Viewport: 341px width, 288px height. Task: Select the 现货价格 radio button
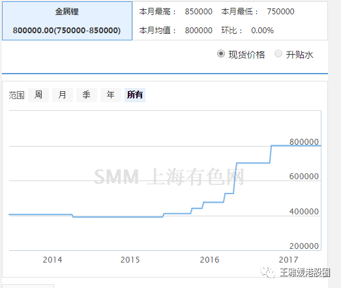coord(221,53)
